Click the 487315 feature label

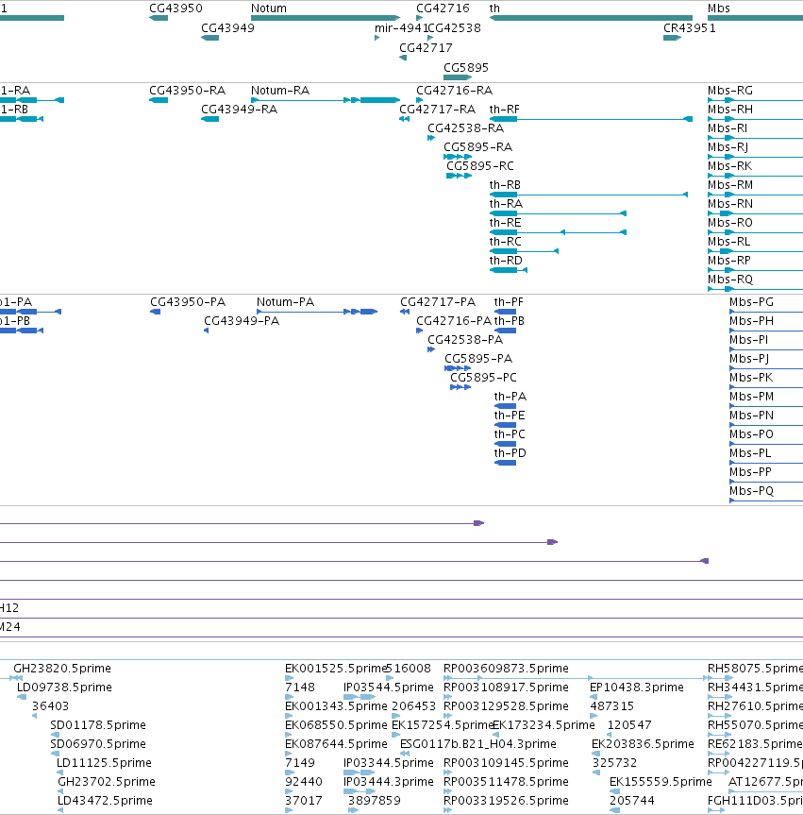click(x=611, y=705)
